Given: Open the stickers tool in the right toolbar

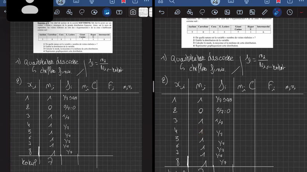Looking at the screenshot, I should pyautogui.click(x=215, y=12).
